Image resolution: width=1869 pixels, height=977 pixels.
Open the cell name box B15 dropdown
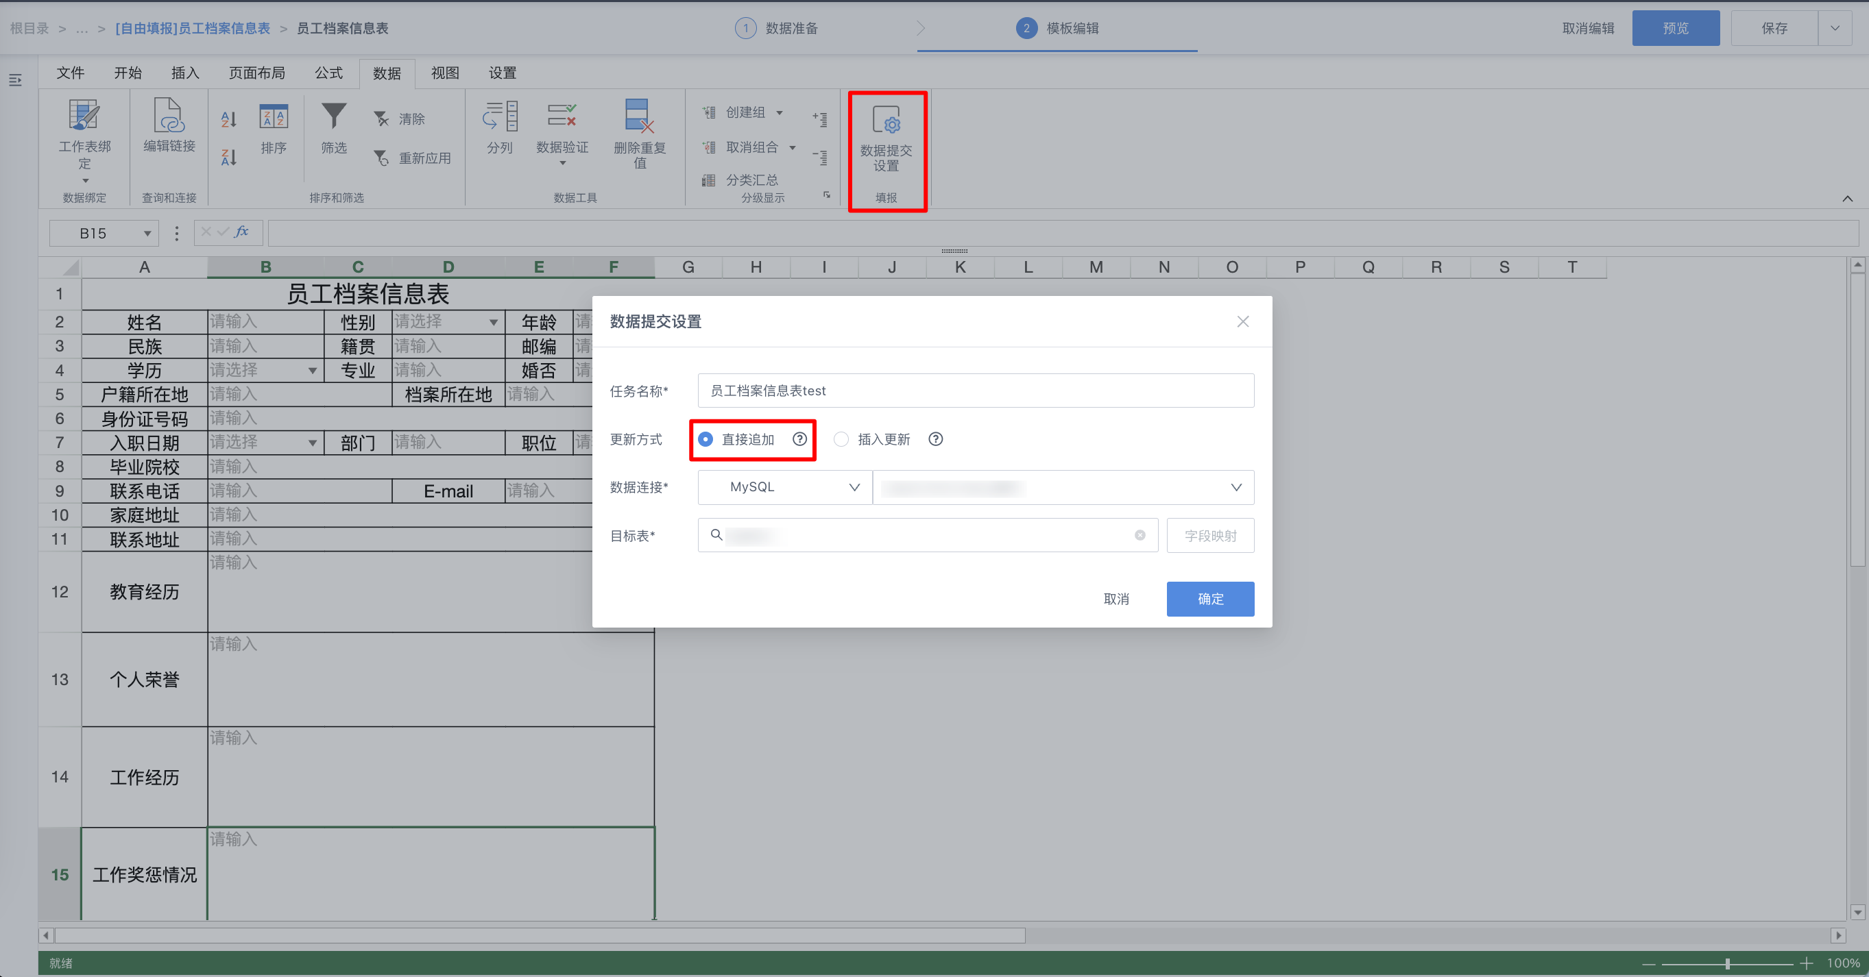tap(147, 234)
